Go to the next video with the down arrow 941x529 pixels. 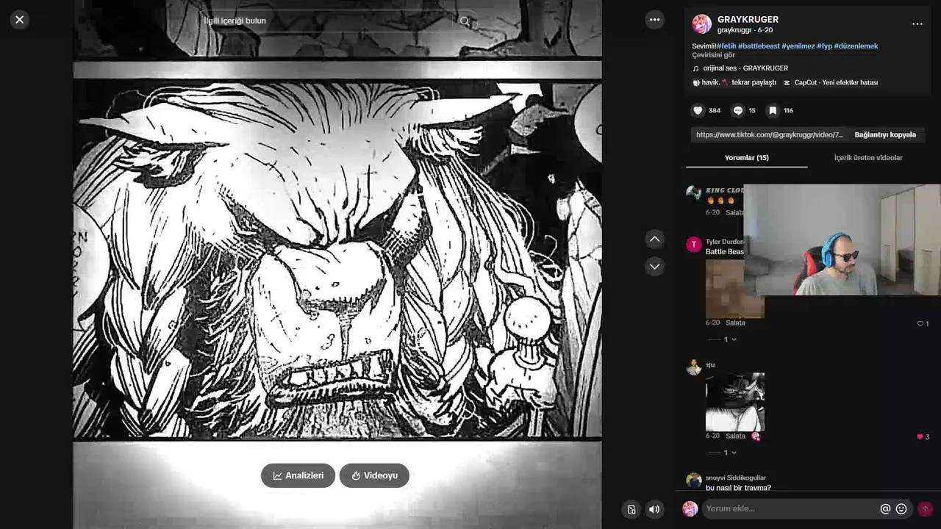pyautogui.click(x=654, y=266)
